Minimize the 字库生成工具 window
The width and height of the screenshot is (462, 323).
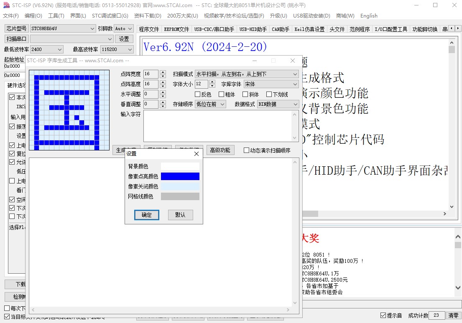pyautogui.click(x=255, y=60)
